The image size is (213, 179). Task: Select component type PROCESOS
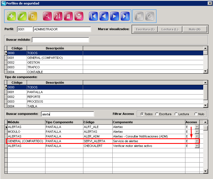click(x=105, y=101)
